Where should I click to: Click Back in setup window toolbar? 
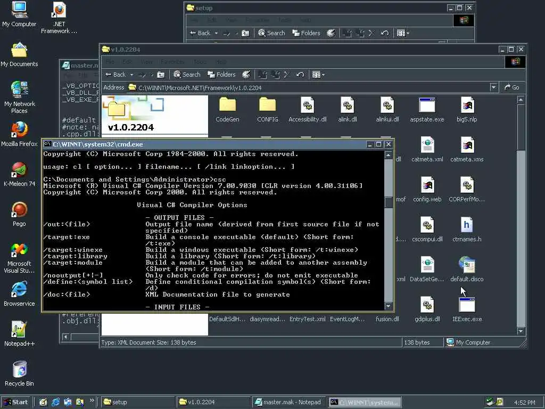(200, 33)
